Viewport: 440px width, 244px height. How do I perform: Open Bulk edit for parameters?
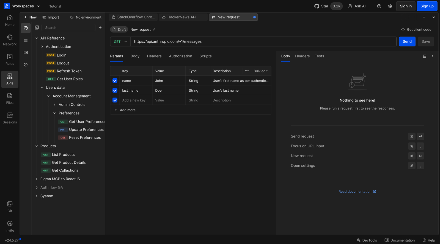(260, 71)
